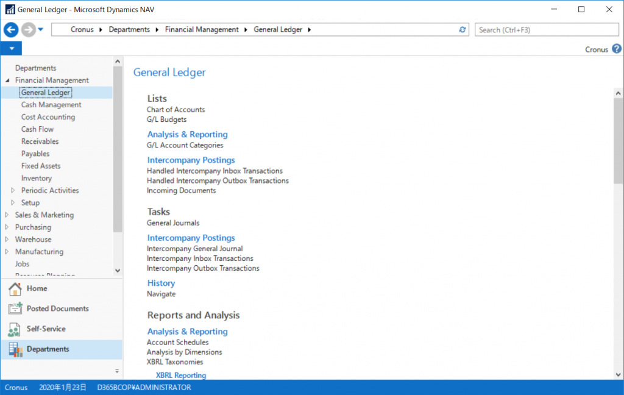Click the Help question mark icon
624x395 pixels.
(x=617, y=49)
